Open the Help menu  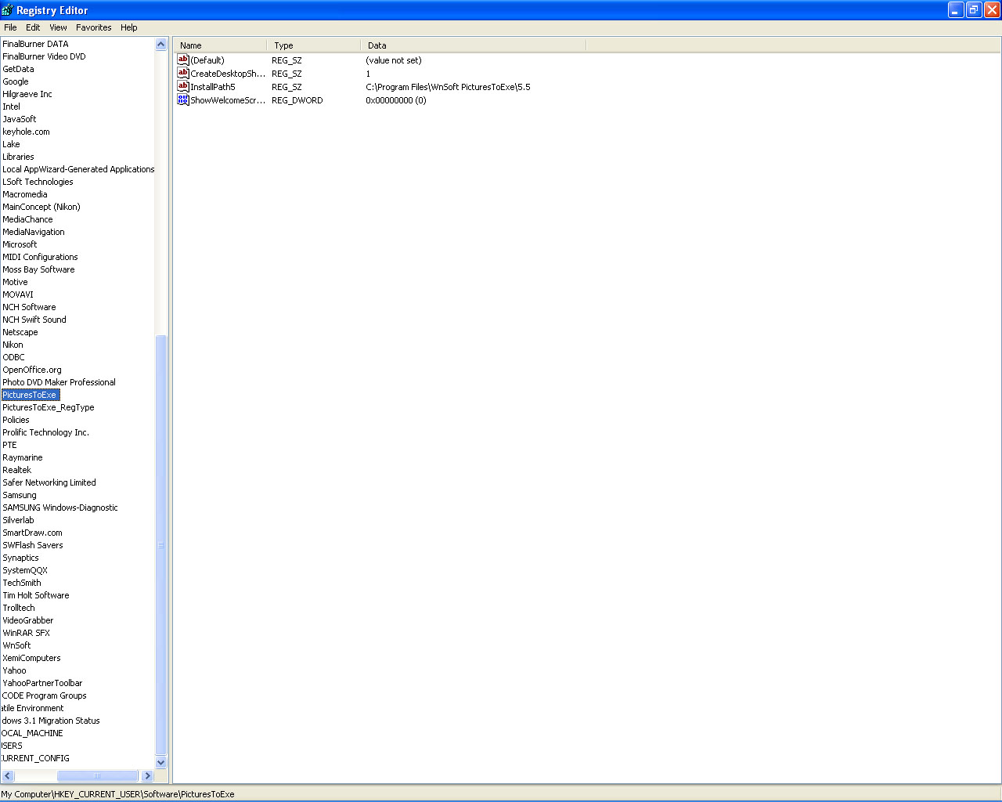coord(129,27)
